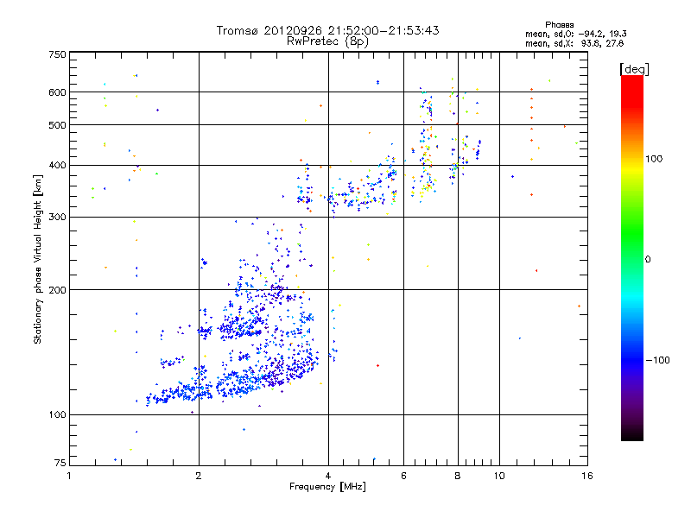
Task: Select the 'mean, sd,O: -94.2, 19.3' line
Action: (575, 34)
